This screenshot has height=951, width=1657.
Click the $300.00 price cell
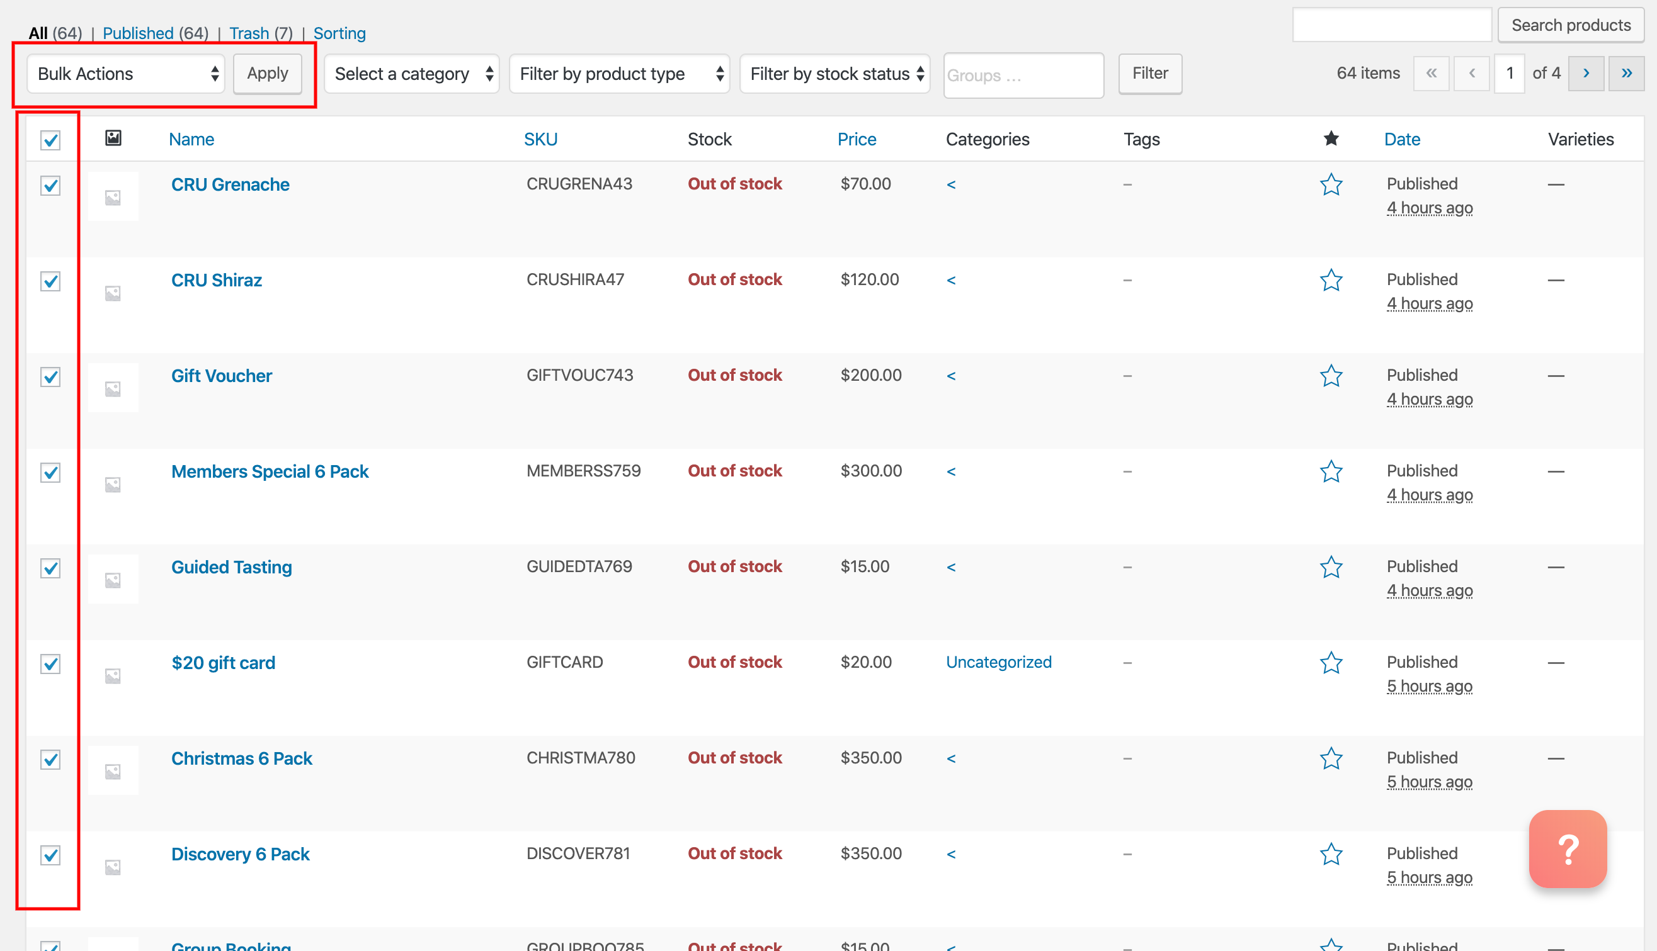point(871,471)
